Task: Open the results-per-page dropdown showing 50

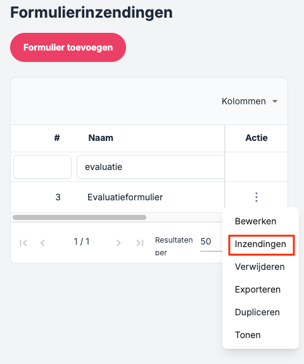Action: pos(211,241)
